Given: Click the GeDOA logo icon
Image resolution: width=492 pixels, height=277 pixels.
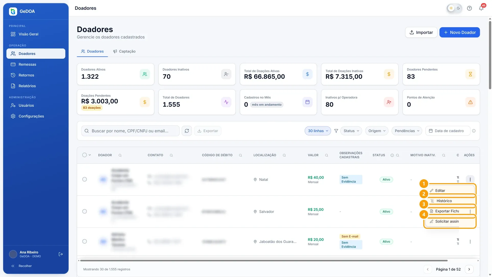Looking at the screenshot, I should tap(13, 11).
